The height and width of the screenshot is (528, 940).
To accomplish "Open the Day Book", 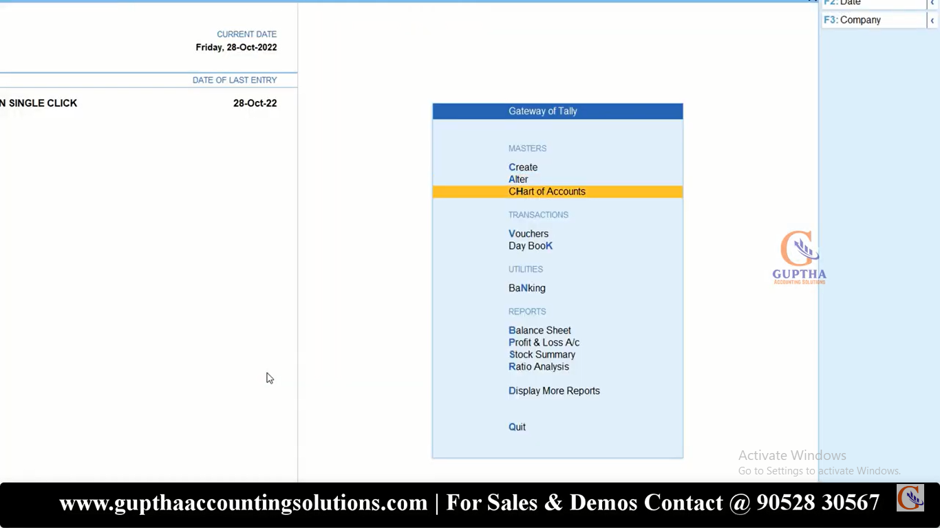I will pyautogui.click(x=531, y=246).
